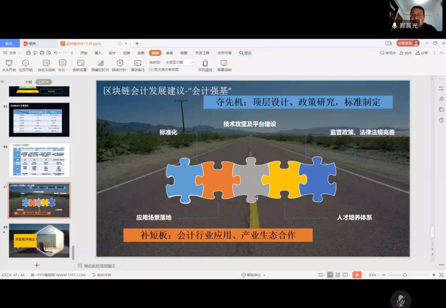Click the save icon in quick toolbar

[x=28, y=53]
